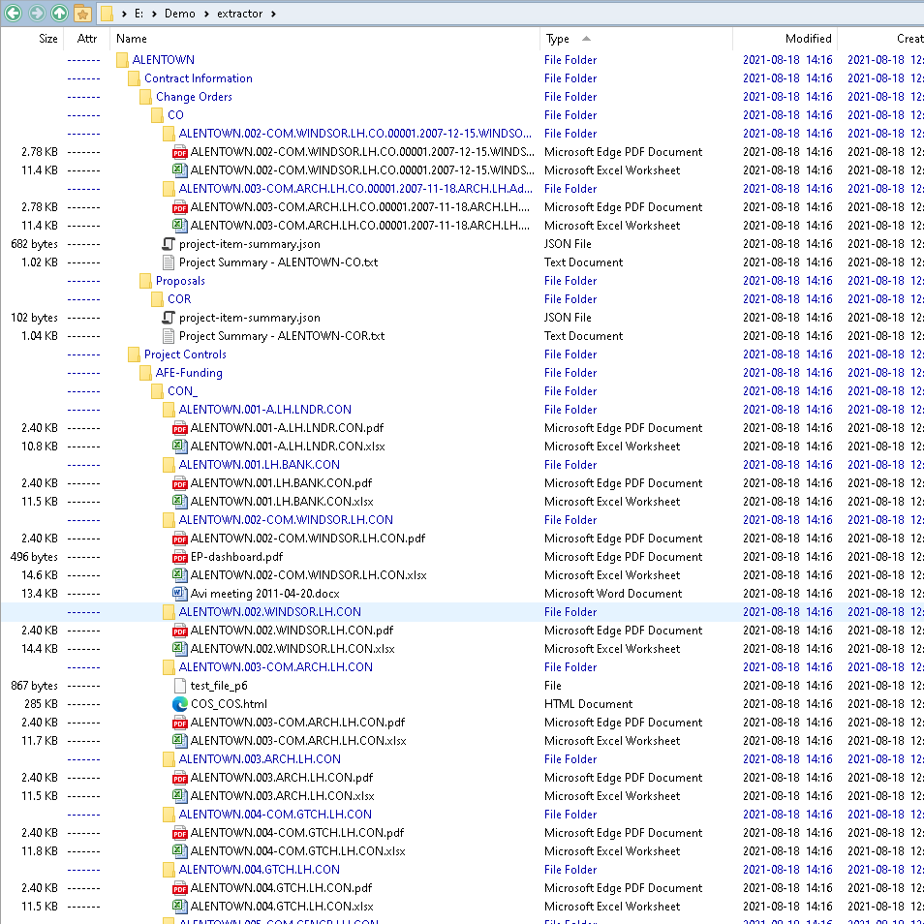The height and width of the screenshot is (924, 924).
Task: Sort files by the Modified column header
Action: (808, 39)
